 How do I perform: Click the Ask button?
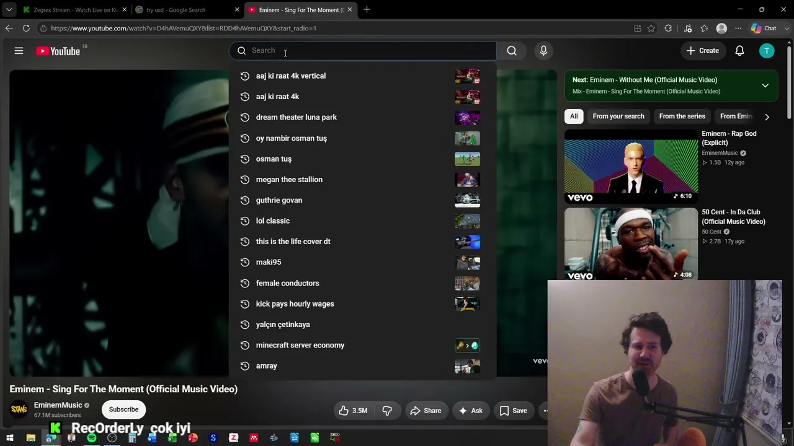[470, 410]
